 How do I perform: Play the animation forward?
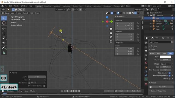point(74,91)
